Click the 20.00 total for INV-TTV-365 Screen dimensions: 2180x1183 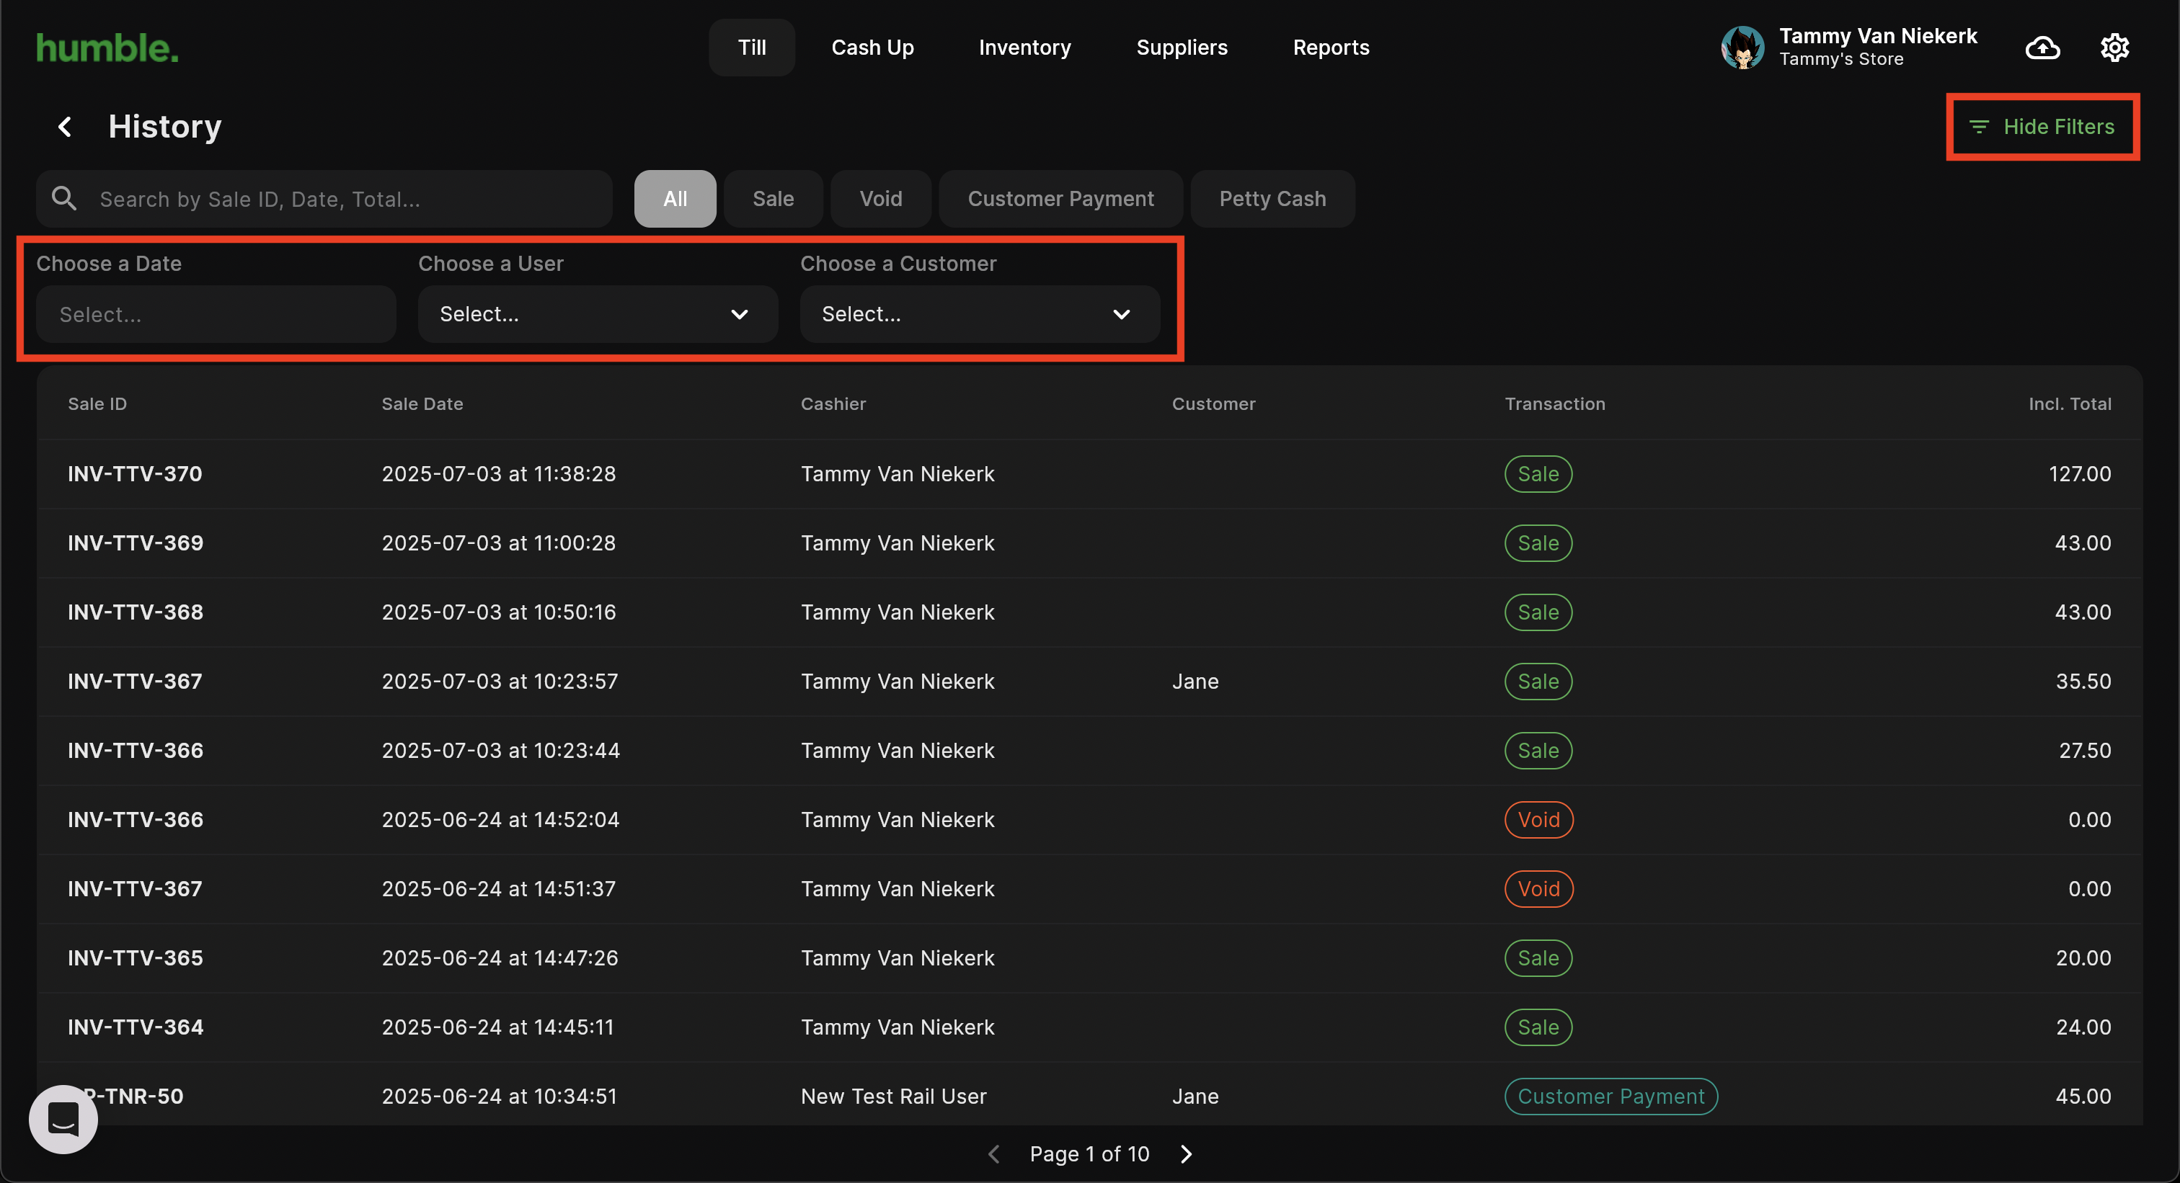[2083, 958]
